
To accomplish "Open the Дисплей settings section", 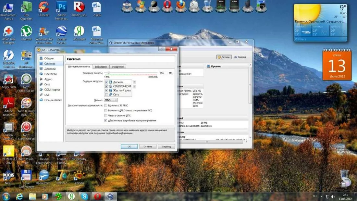I will click(x=50, y=69).
